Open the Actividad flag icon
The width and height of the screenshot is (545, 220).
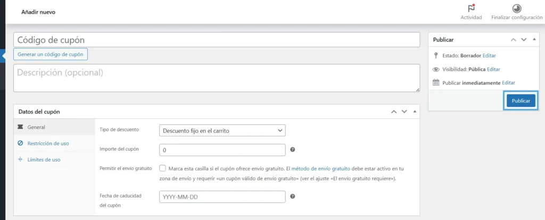point(471,9)
